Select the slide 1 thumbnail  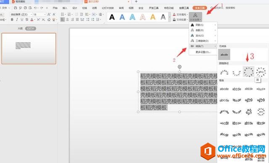pyautogui.click(x=29, y=48)
